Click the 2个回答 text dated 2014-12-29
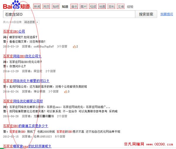The image size is (176, 149). (50, 71)
